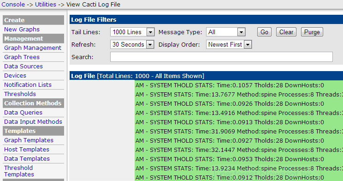Select log line with Time:32.1447
This screenshot has width=343, height=181.
[x=239, y=150]
